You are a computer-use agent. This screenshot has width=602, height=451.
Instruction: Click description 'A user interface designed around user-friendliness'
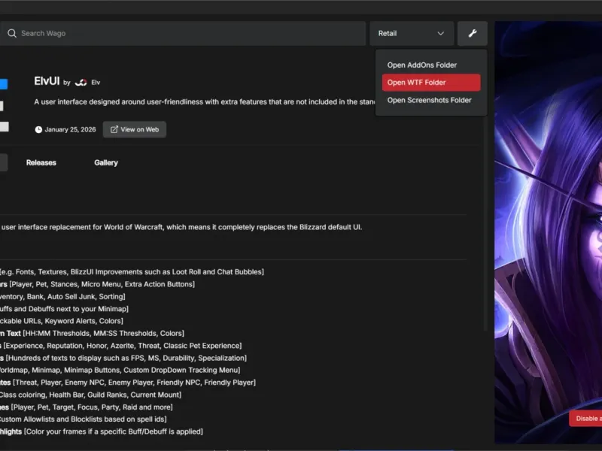pos(119,102)
